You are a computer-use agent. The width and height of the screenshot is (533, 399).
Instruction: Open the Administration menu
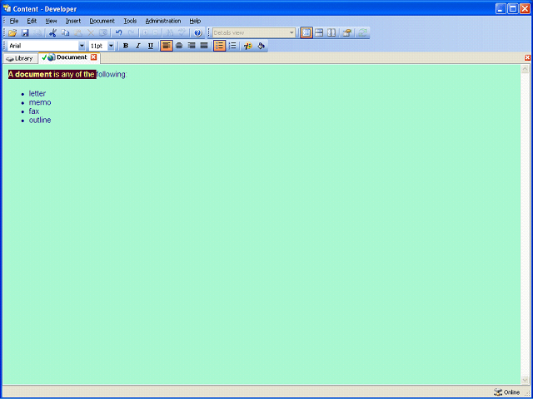(163, 21)
